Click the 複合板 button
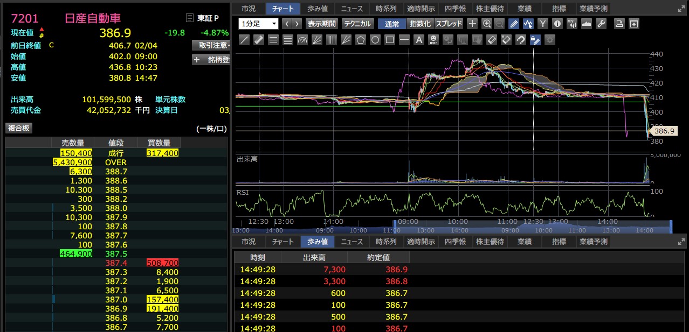Viewport: 689px width, 332px height. point(19,128)
